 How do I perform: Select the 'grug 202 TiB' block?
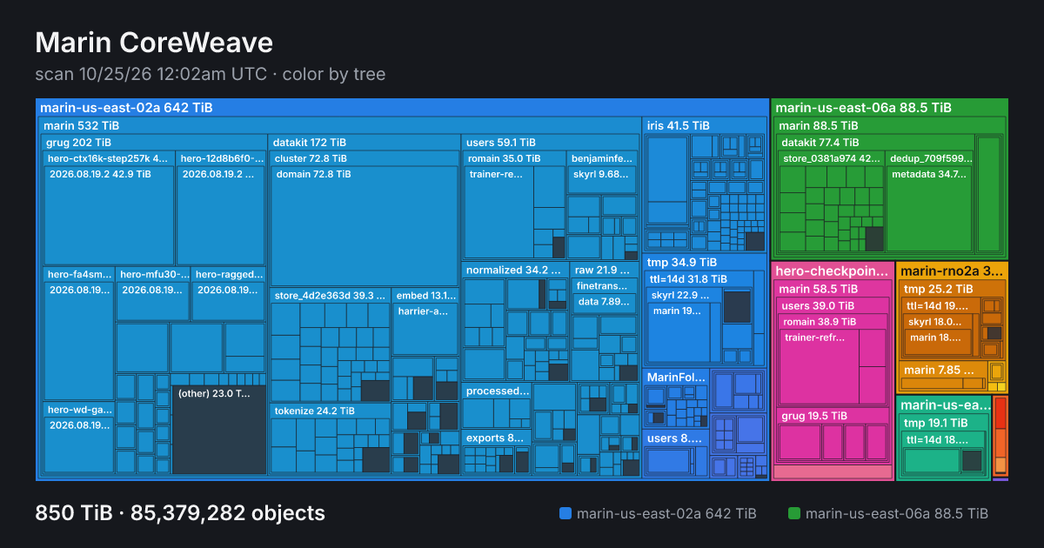pos(154,142)
